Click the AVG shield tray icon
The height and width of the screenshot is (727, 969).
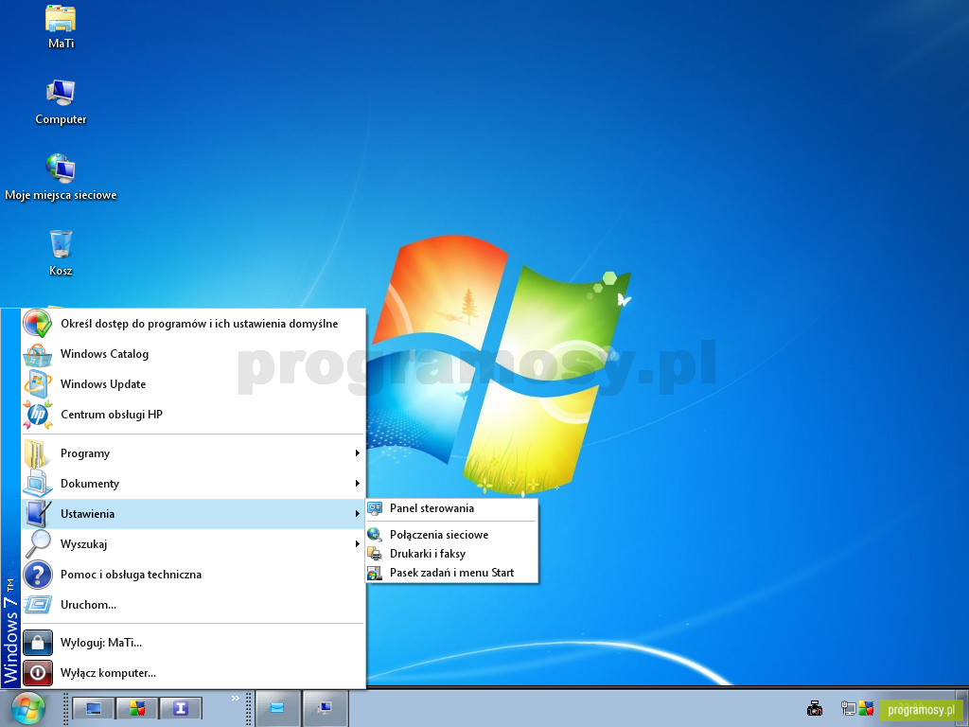coord(866,708)
